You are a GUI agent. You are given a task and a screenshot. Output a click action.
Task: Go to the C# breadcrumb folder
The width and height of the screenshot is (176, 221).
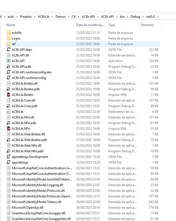click(x=74, y=17)
